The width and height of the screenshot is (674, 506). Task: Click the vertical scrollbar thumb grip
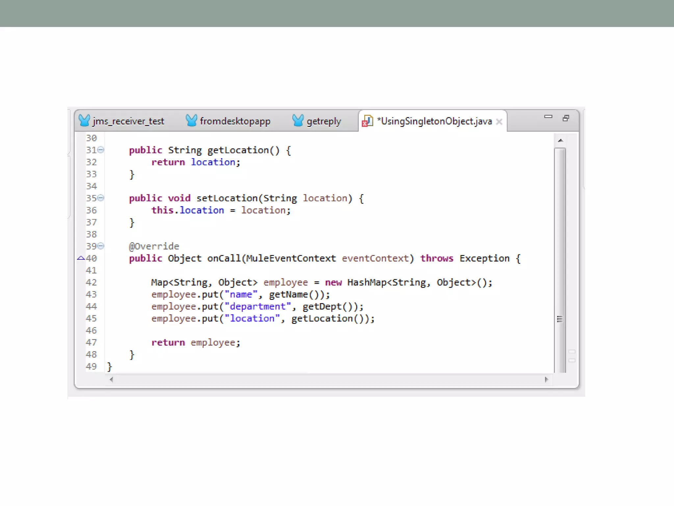coord(560,319)
